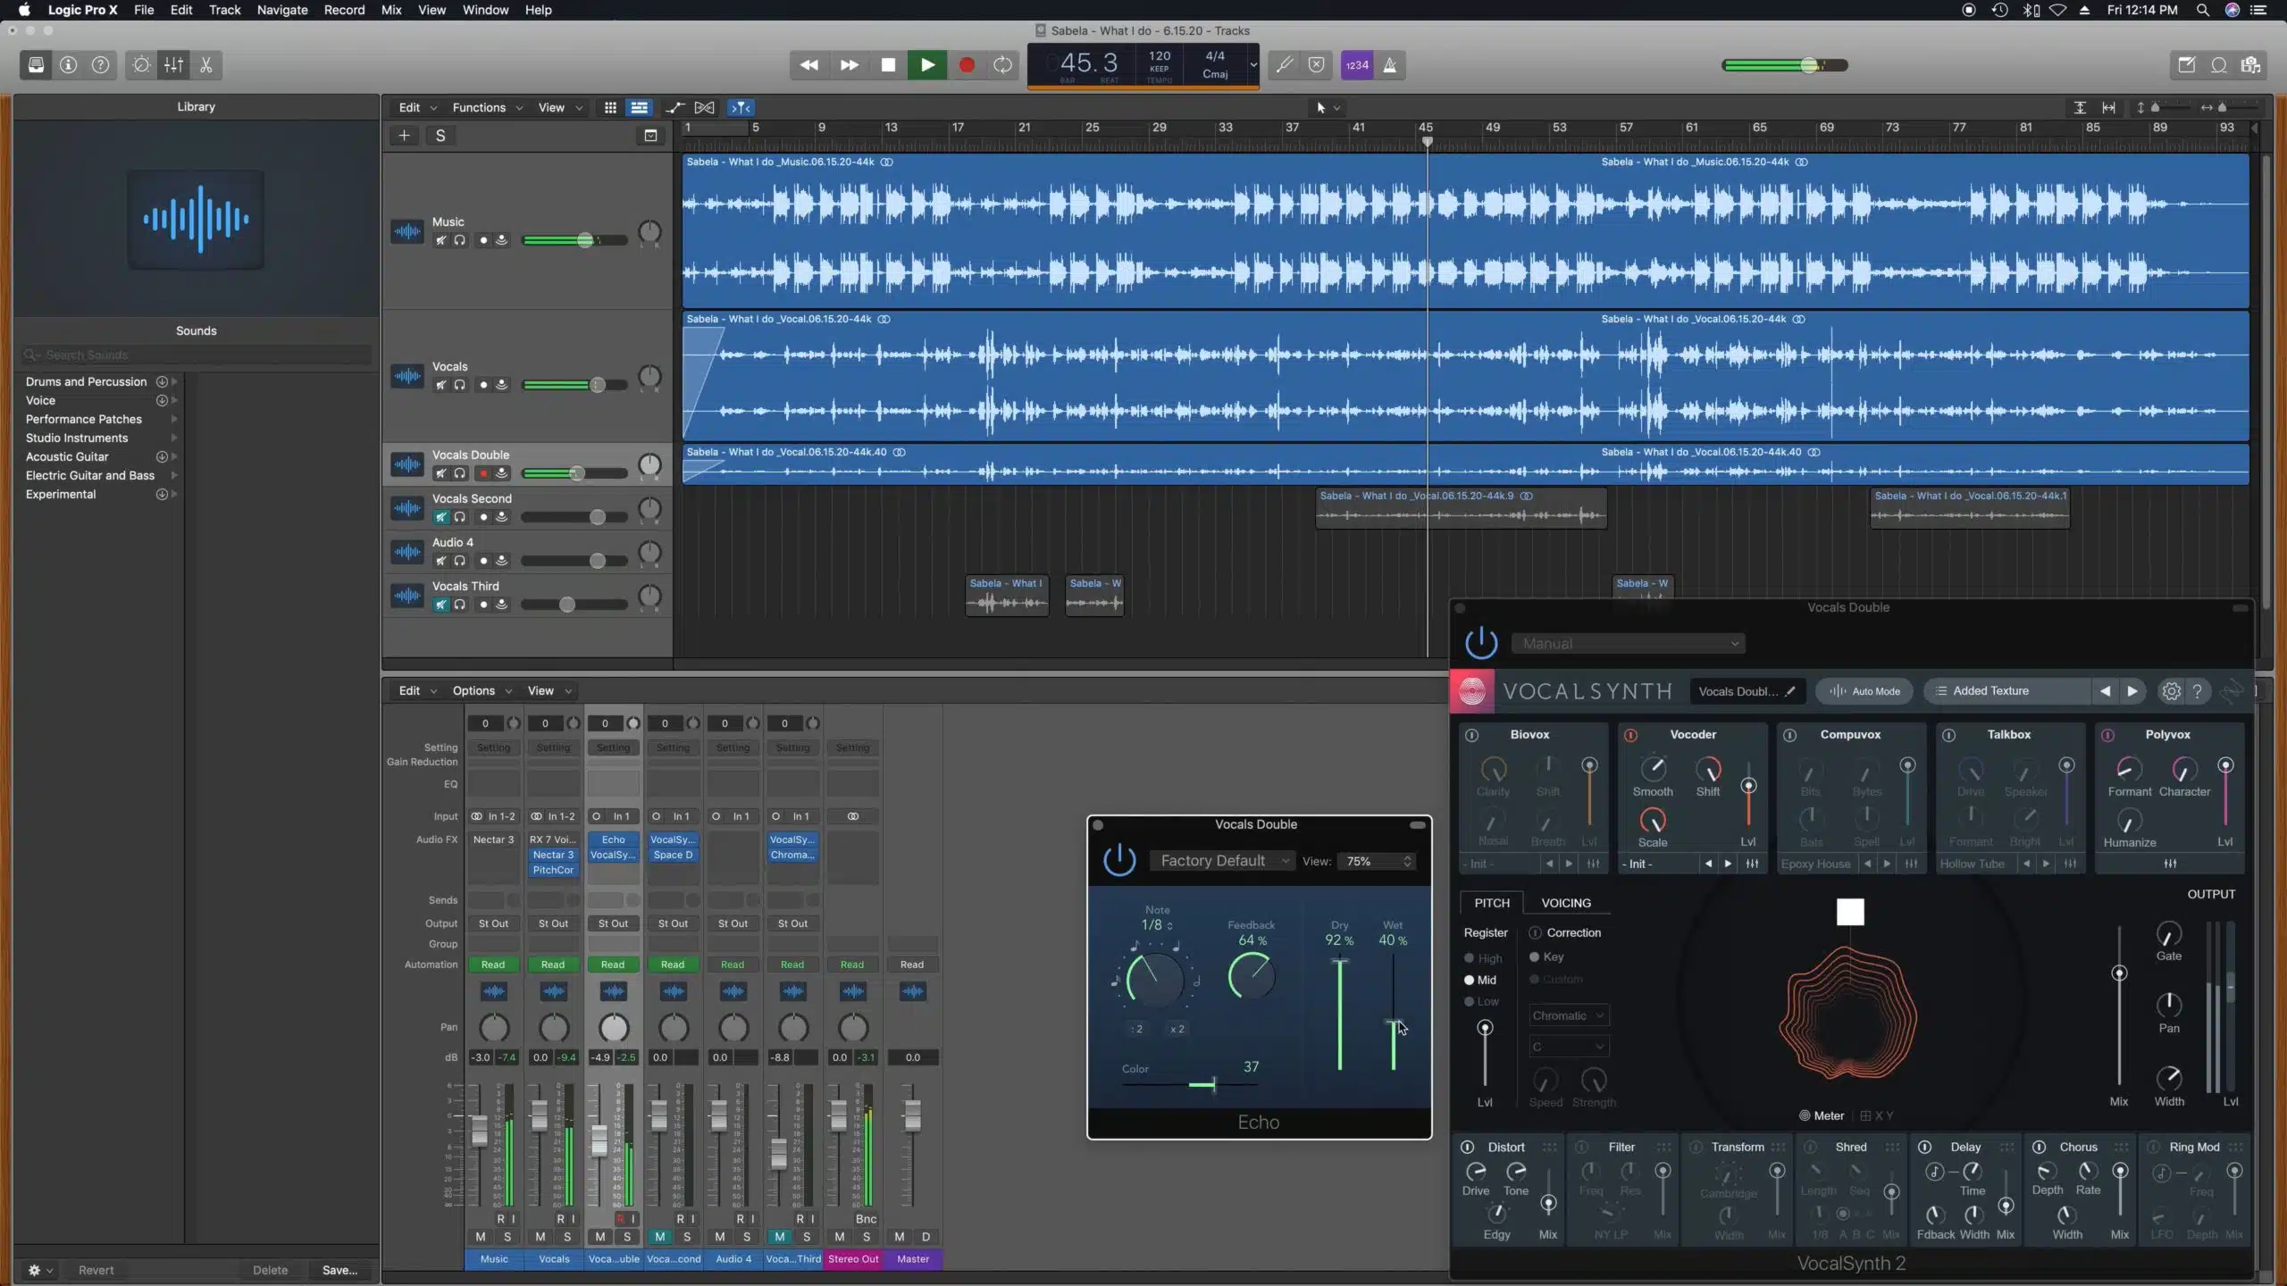Open the Tracks Functions dropdown
This screenshot has width=2287, height=1286.
click(x=487, y=107)
